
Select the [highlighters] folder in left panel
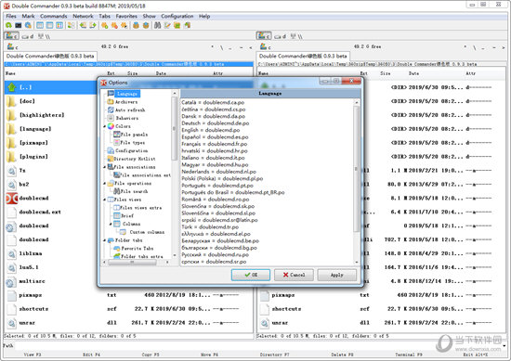[42, 115]
